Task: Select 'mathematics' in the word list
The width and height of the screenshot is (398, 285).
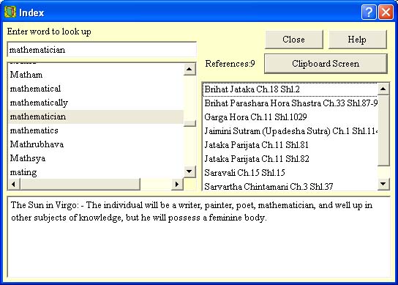Action: coord(96,130)
